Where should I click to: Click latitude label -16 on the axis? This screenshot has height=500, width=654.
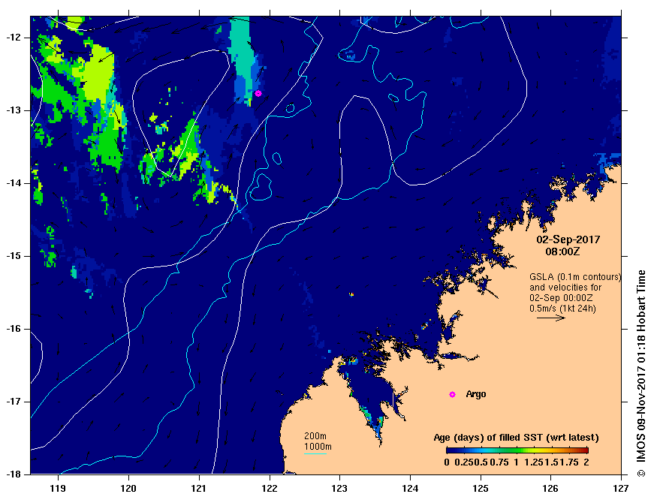[13, 329]
